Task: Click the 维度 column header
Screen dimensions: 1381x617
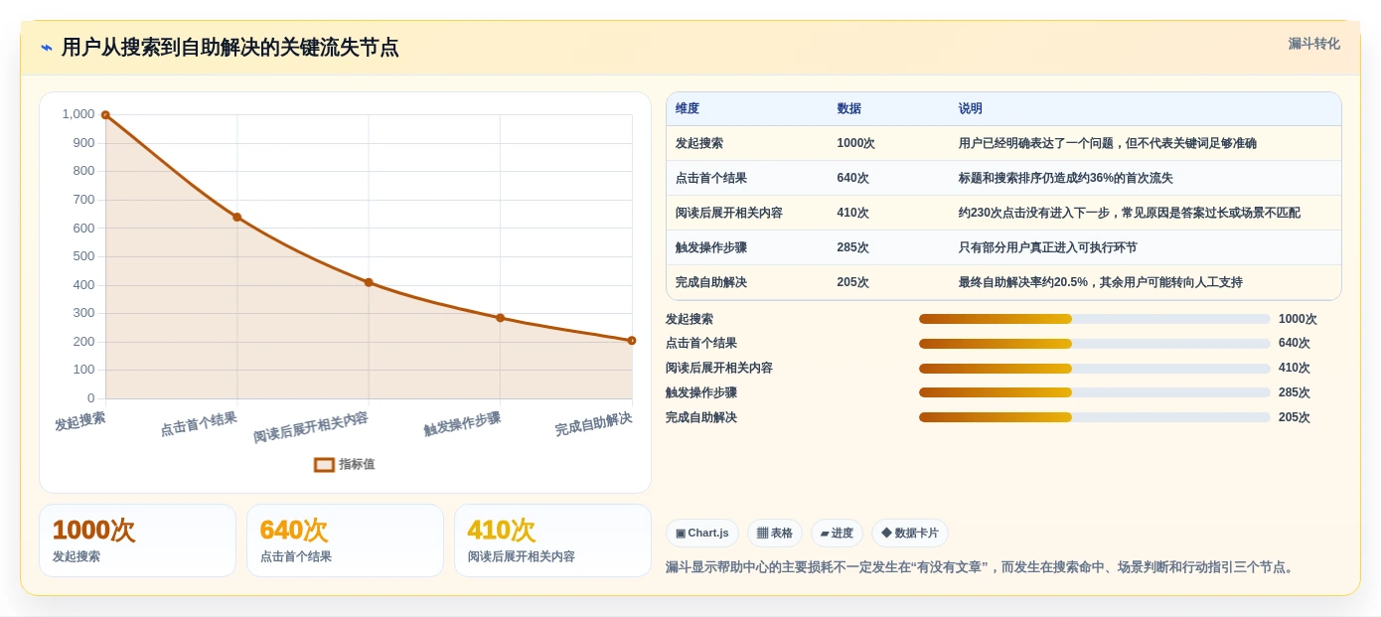Action: pos(688,109)
